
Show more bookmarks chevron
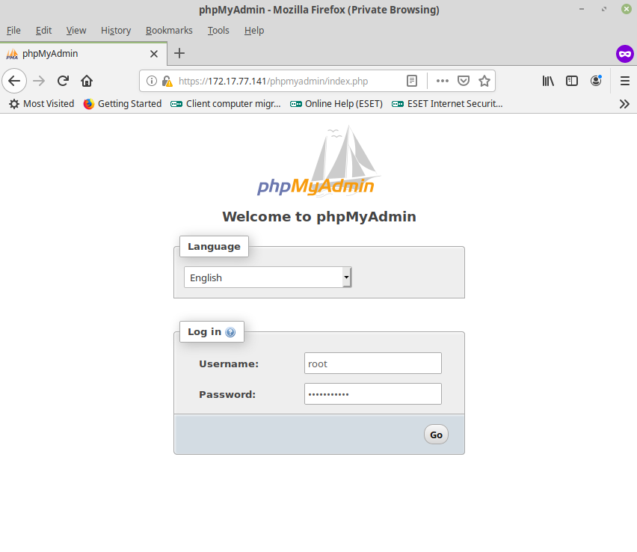tap(624, 104)
